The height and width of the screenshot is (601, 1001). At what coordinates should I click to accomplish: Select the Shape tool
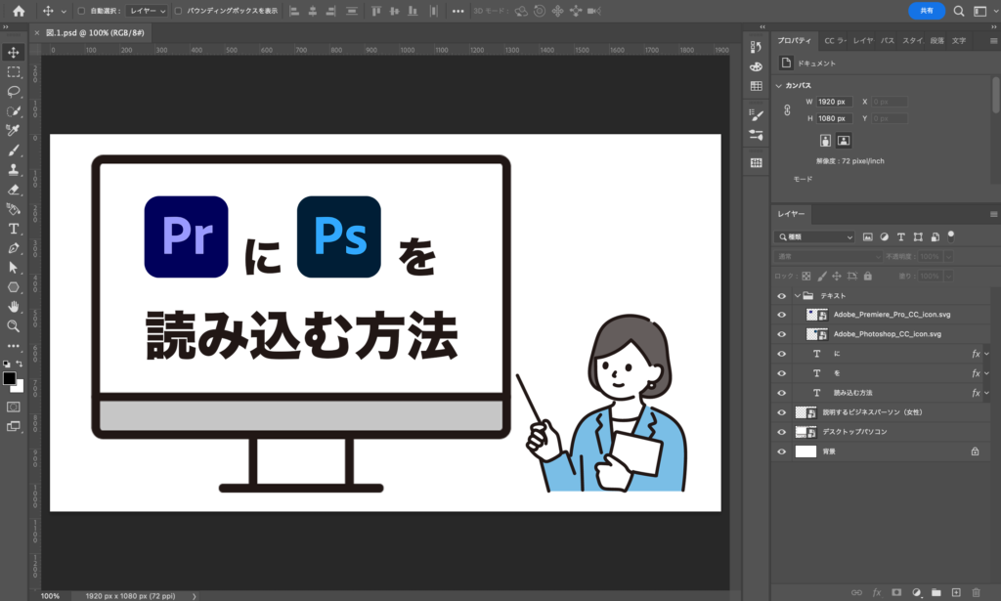[14, 287]
